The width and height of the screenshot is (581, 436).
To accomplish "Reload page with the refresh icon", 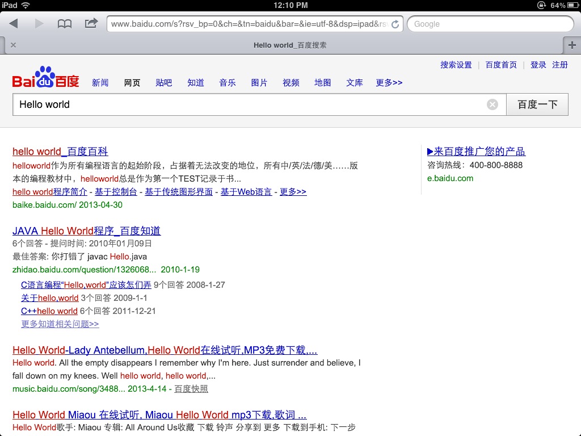I will pyautogui.click(x=395, y=24).
